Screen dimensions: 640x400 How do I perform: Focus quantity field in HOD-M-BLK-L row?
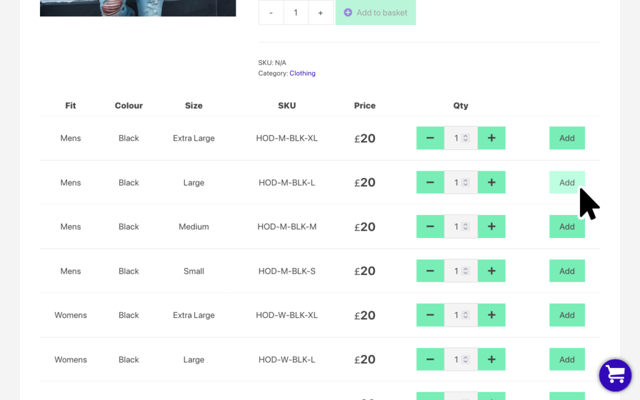click(461, 182)
